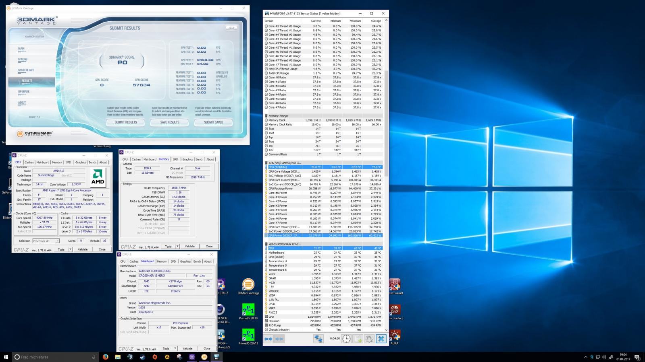The width and height of the screenshot is (645, 362).
Task: Open Tools dropdown arrow in CPU-Z Memory window
Action: pyautogui.click(x=177, y=246)
